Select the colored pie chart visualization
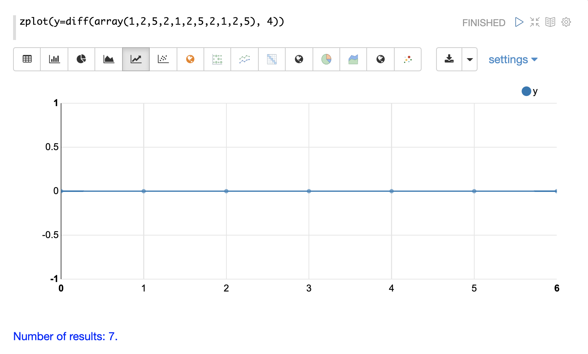This screenshot has height=354, width=588. click(326, 59)
